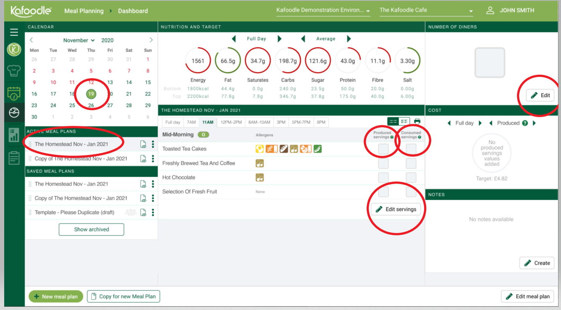The image size is (561, 310).
Task: Select the 8AM–10AM tab
Action: pos(260,122)
